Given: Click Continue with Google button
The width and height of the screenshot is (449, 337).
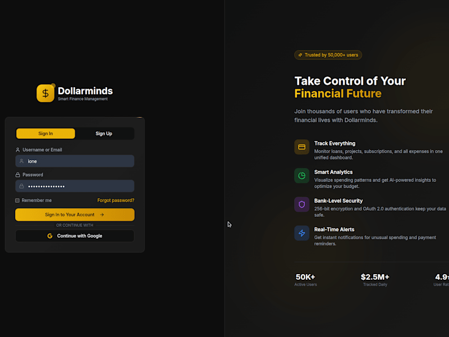Looking at the screenshot, I should [x=75, y=236].
